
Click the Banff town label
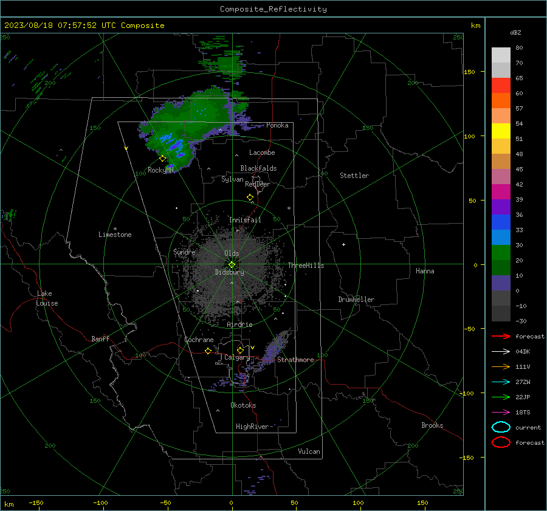[x=100, y=339]
